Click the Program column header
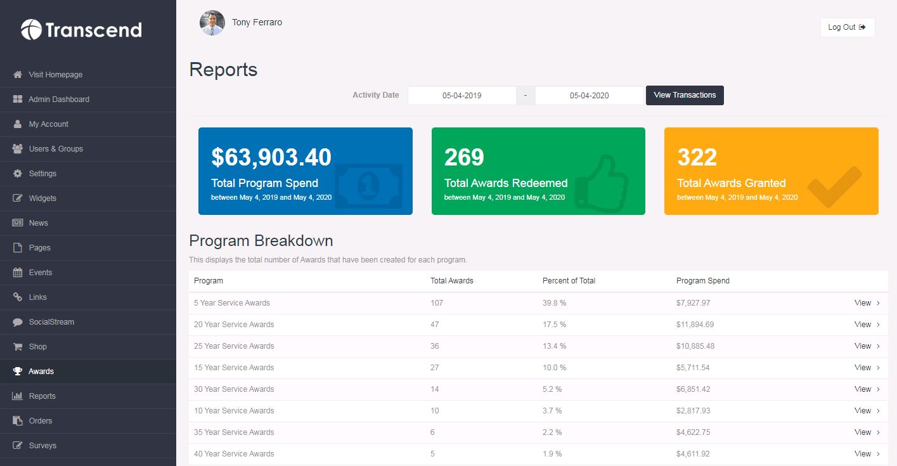This screenshot has height=466, width=897. tap(209, 281)
